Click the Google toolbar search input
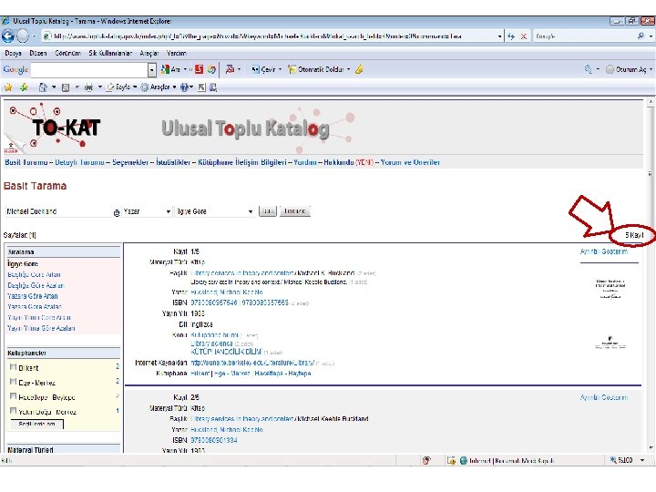 (x=89, y=70)
